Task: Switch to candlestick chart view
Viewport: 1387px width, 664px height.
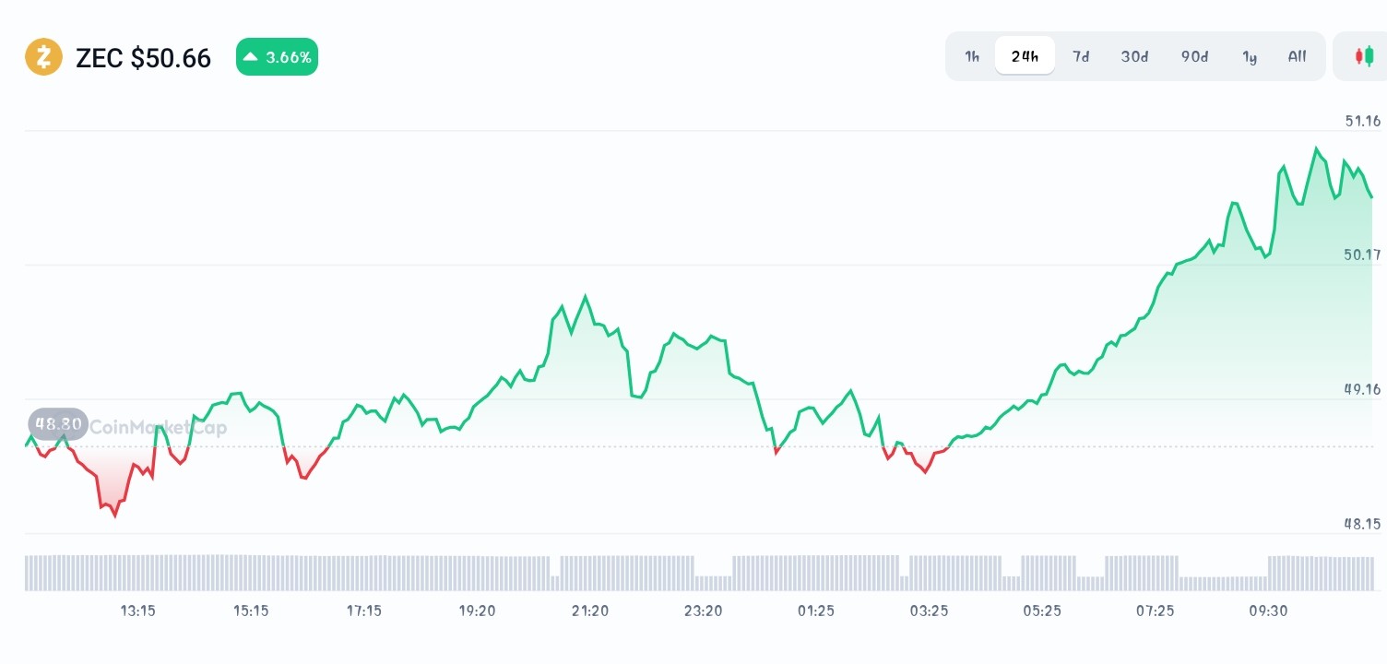Action: click(1363, 56)
